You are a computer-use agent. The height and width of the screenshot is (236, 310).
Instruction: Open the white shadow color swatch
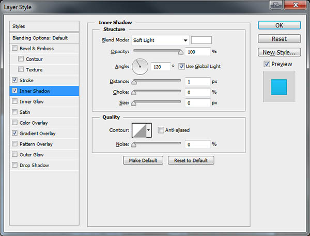(202, 40)
